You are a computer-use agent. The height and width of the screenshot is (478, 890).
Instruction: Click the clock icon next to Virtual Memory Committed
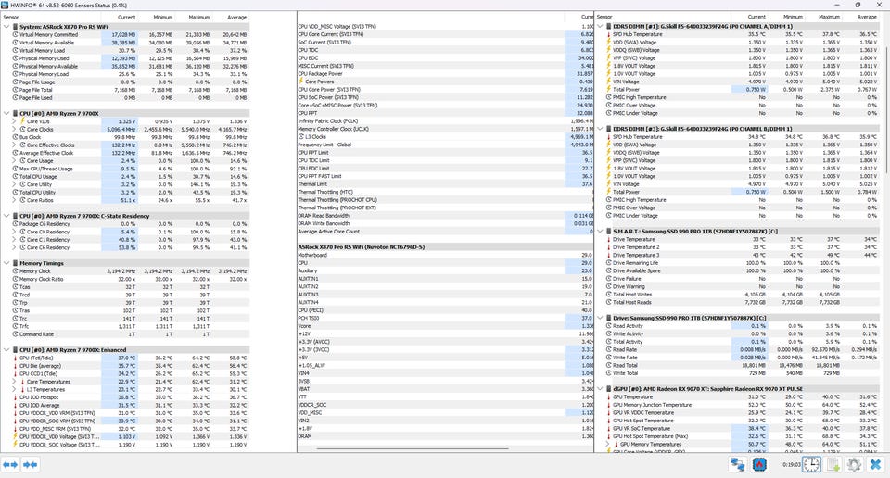coord(16,34)
